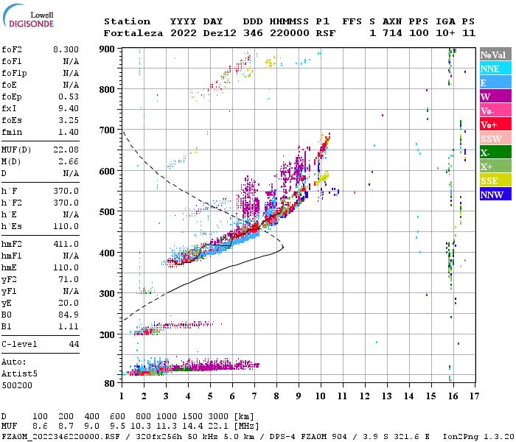Click the B0 value 84.9
Viewport: 516px width, 442px height.
69,315
